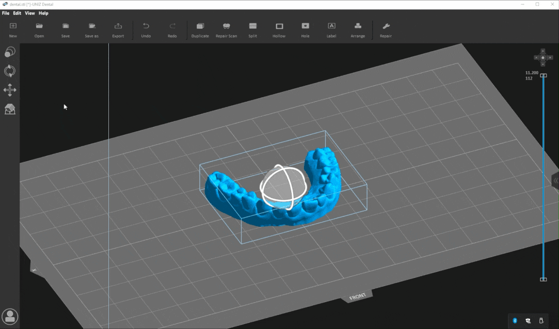
Task: Click the Arrange models icon
Action: (x=358, y=29)
